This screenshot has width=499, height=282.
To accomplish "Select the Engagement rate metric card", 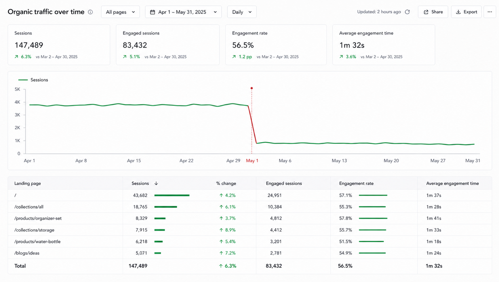I will [276, 45].
